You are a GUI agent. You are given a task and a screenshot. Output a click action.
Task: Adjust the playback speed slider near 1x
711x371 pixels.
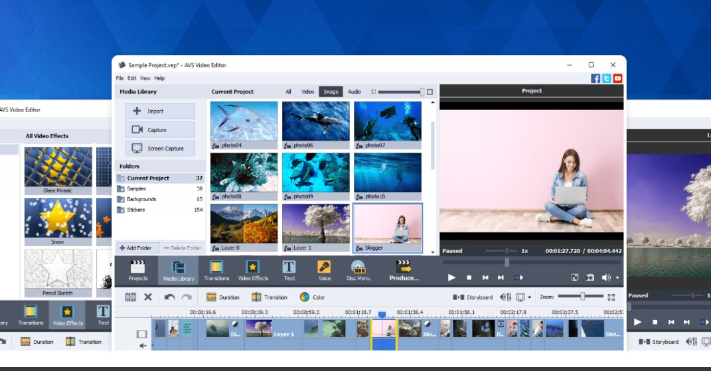point(507,250)
